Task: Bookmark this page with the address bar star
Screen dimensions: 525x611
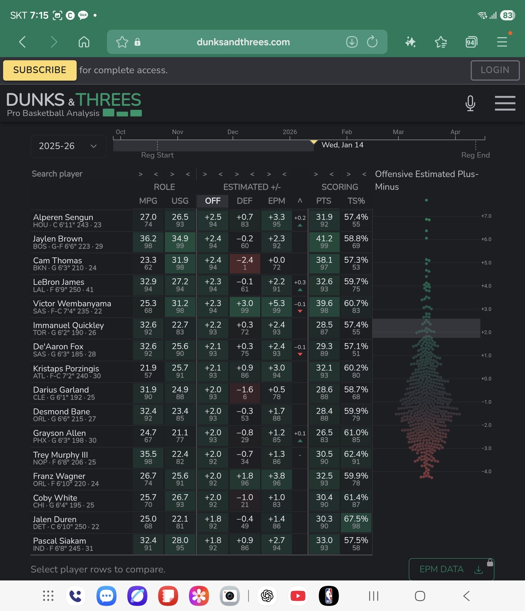Action: click(122, 42)
